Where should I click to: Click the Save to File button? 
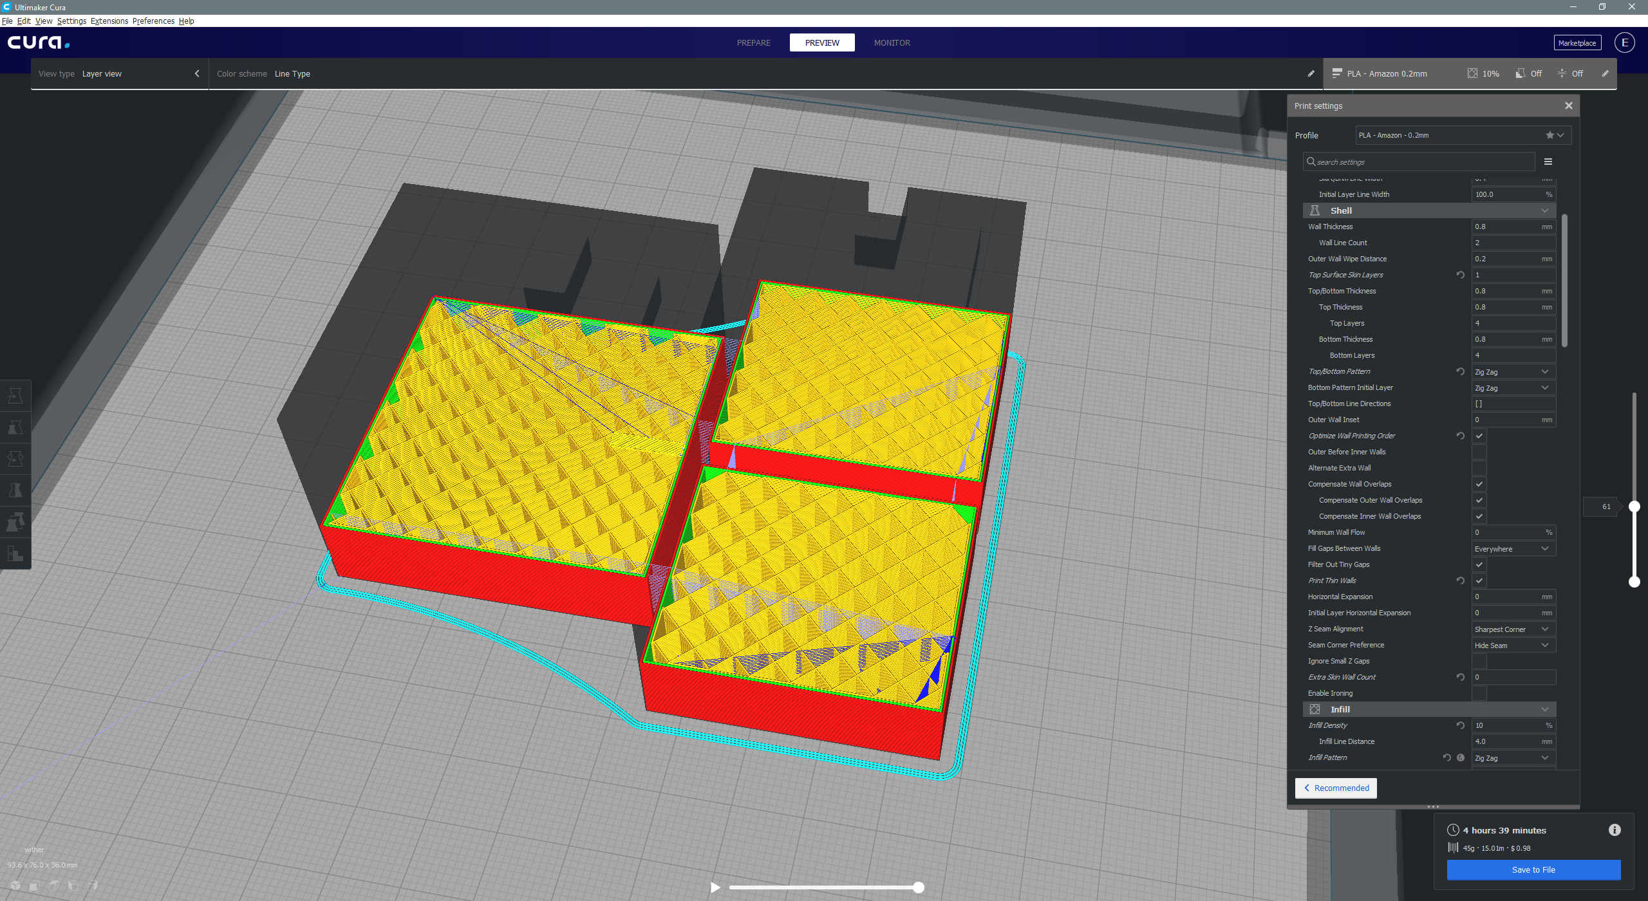point(1533,869)
